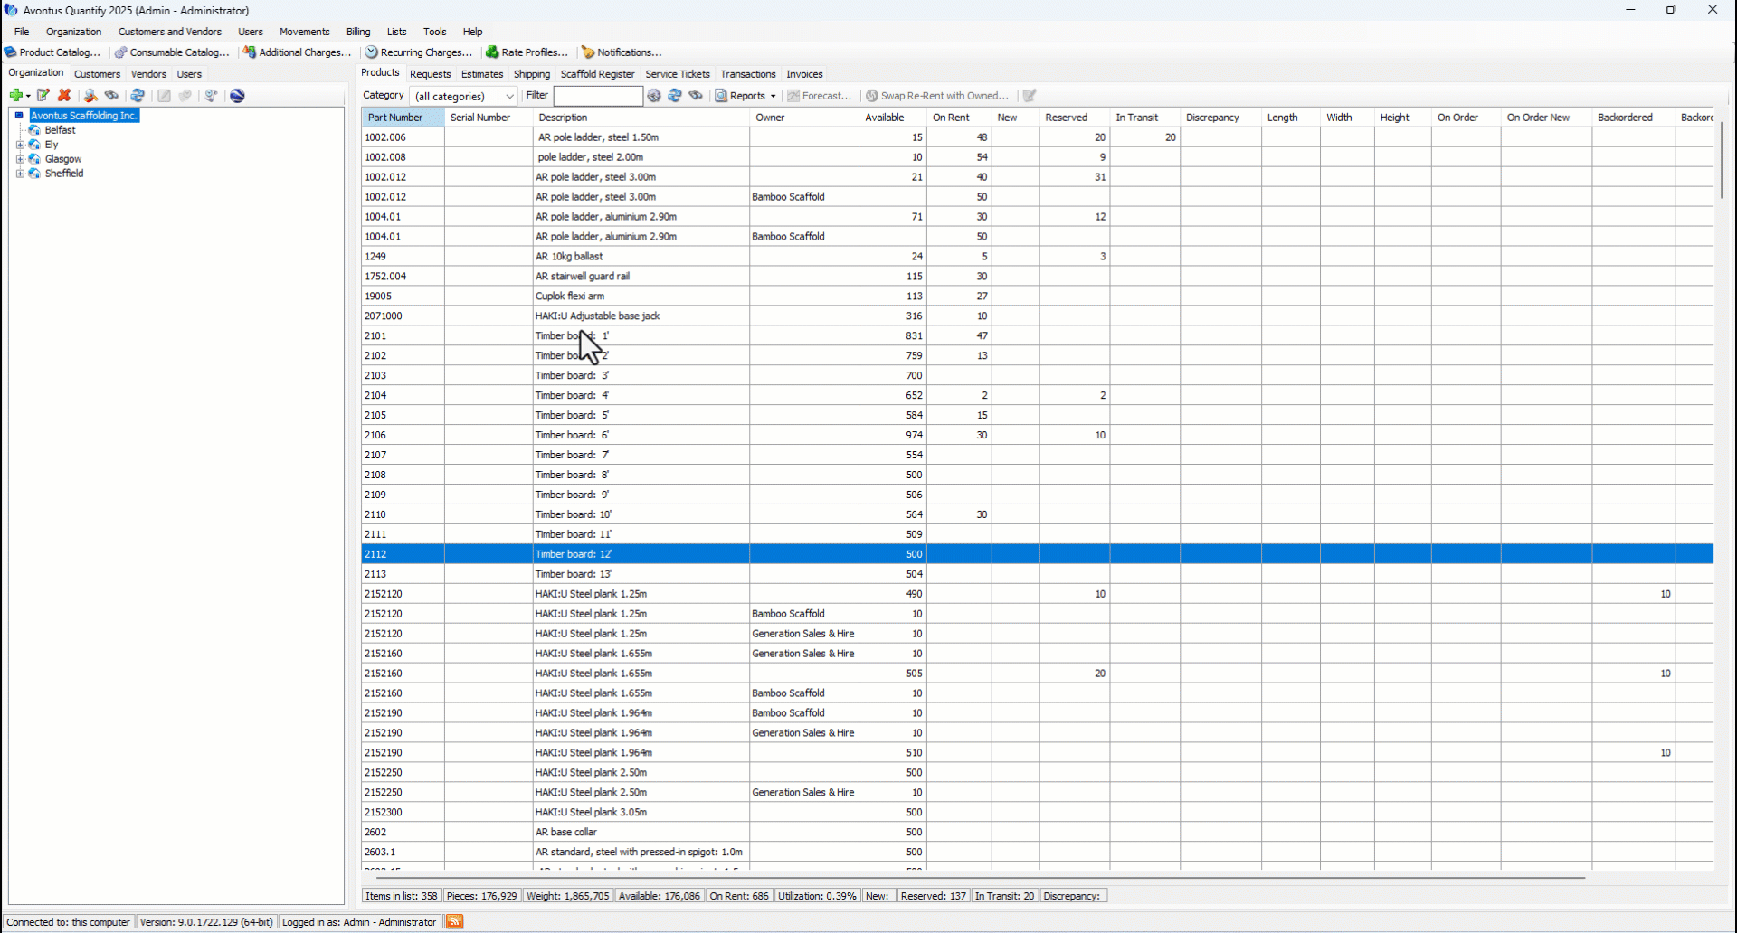The height and width of the screenshot is (933, 1737).
Task: Expand the Glasgow tree node
Action: click(20, 159)
